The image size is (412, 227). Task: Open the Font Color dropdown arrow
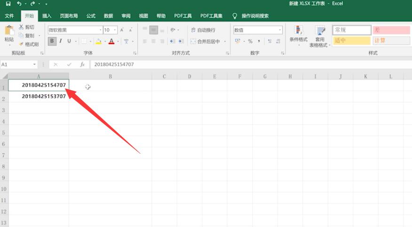pyautogui.click(x=118, y=41)
